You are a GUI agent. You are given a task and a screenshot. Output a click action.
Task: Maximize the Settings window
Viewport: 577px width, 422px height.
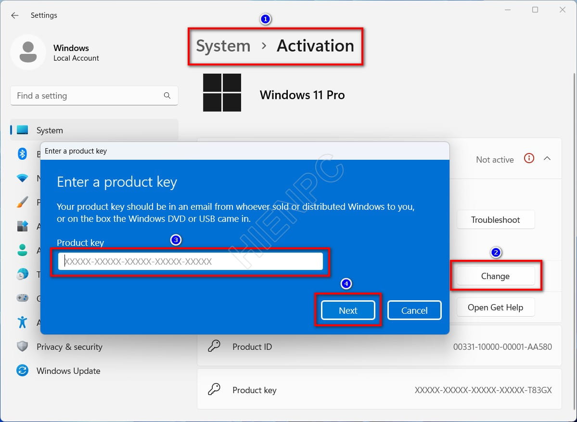(535, 10)
